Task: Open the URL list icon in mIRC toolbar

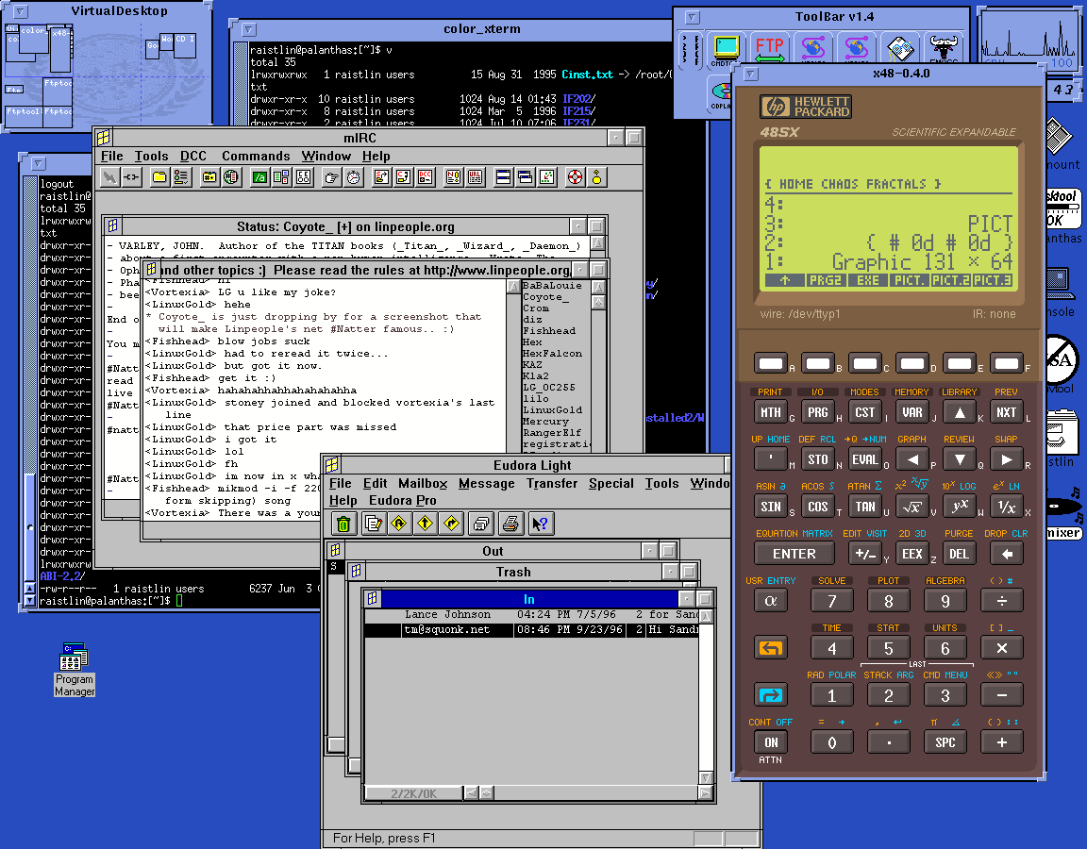Action: point(475,177)
